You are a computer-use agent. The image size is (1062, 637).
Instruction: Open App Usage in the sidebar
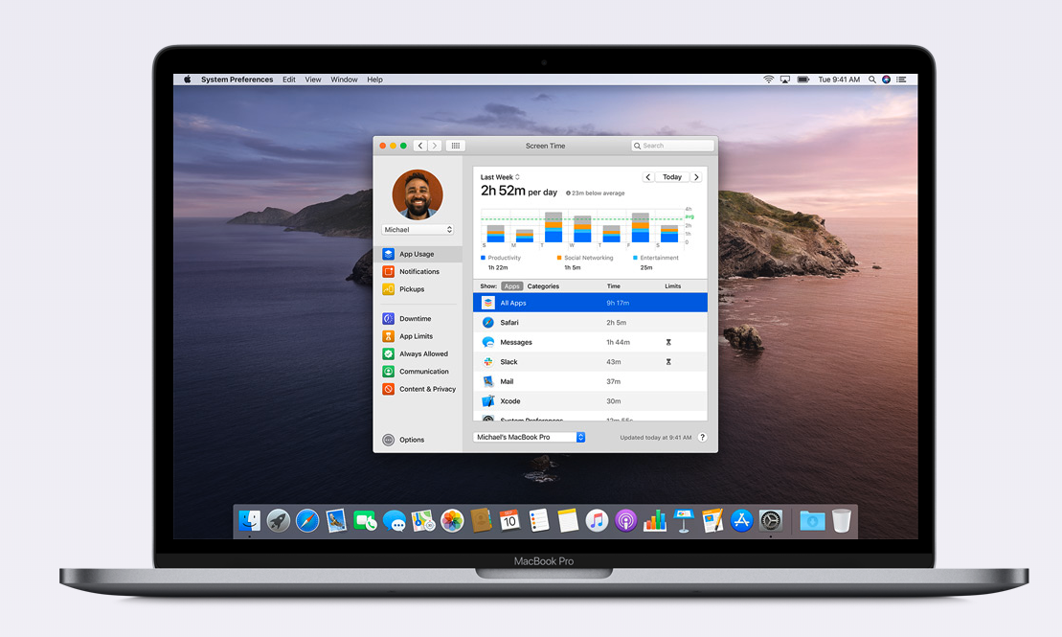[418, 254]
